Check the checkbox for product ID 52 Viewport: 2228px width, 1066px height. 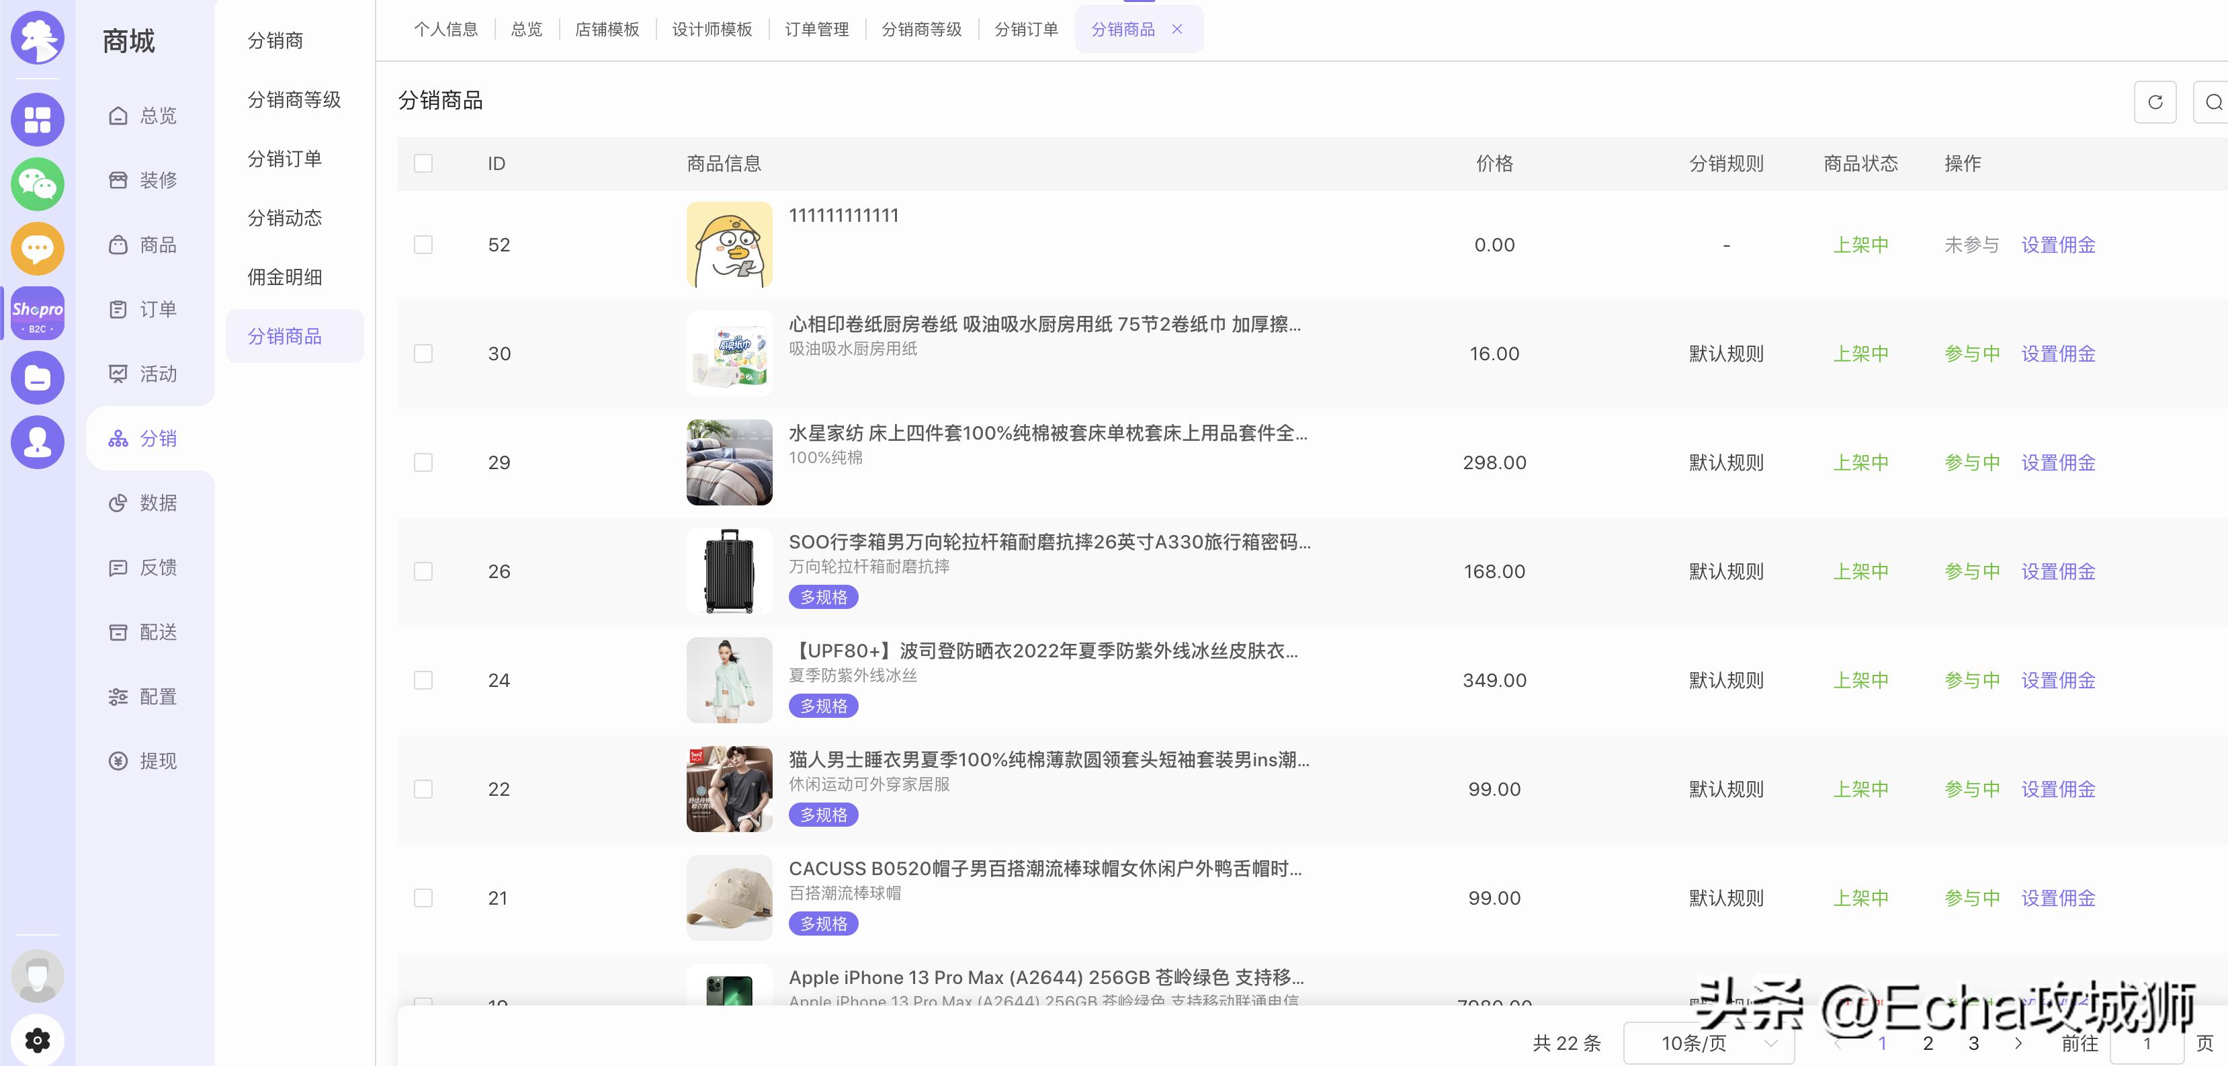423,245
